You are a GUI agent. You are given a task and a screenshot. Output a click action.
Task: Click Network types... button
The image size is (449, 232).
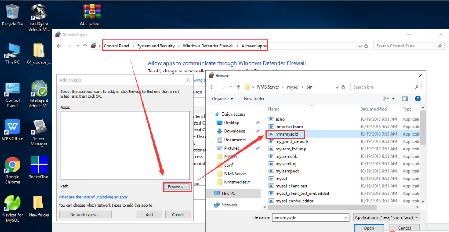click(x=85, y=214)
